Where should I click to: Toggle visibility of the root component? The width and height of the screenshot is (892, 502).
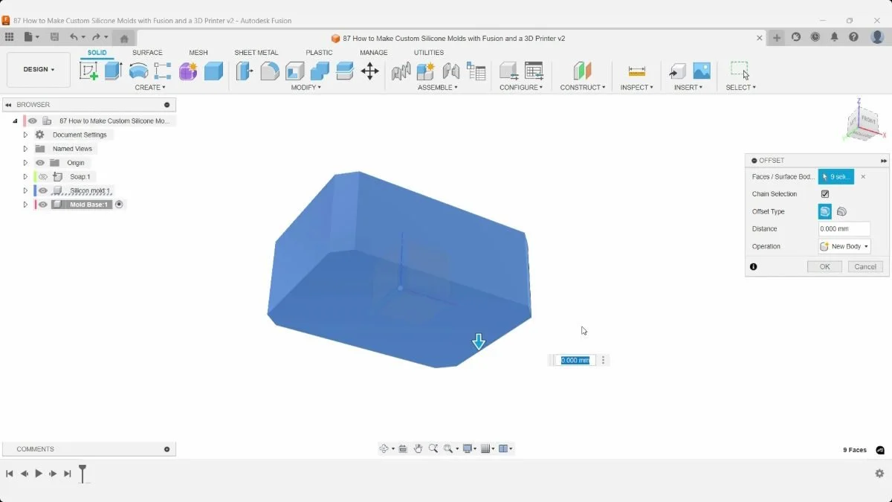click(x=33, y=120)
